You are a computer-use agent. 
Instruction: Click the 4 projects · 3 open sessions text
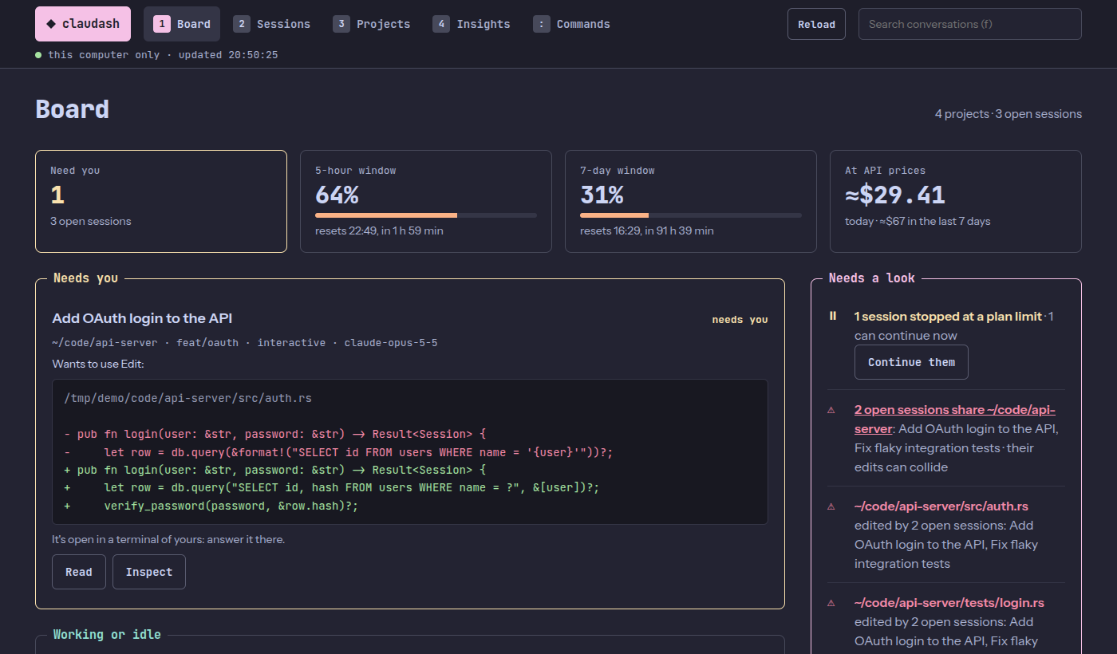1008,114
